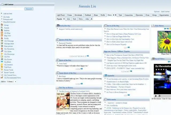Screen dimensions: 171x115
Task: Click the Share picture icon
Action: coord(2,46)
